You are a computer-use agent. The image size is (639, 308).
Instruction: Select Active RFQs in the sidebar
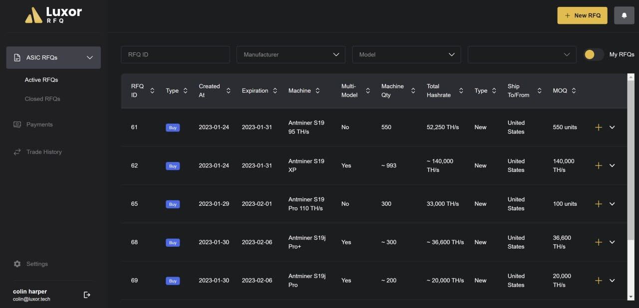(x=41, y=80)
